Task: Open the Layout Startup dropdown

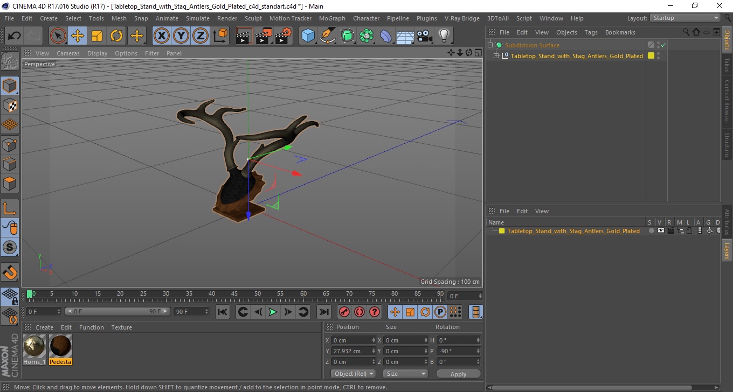Action: (x=686, y=18)
